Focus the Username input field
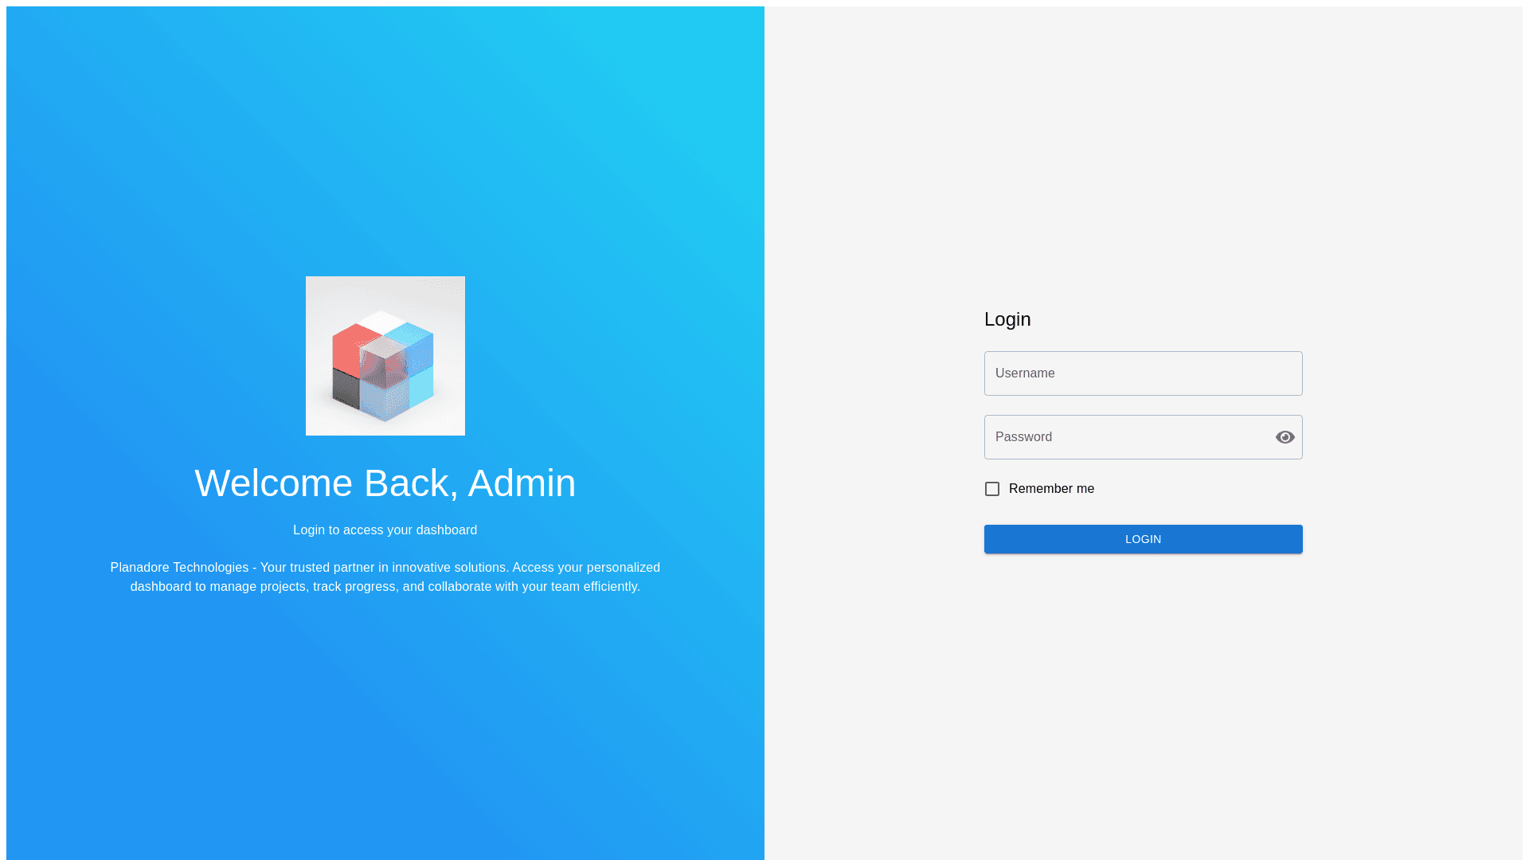 click(x=1143, y=373)
